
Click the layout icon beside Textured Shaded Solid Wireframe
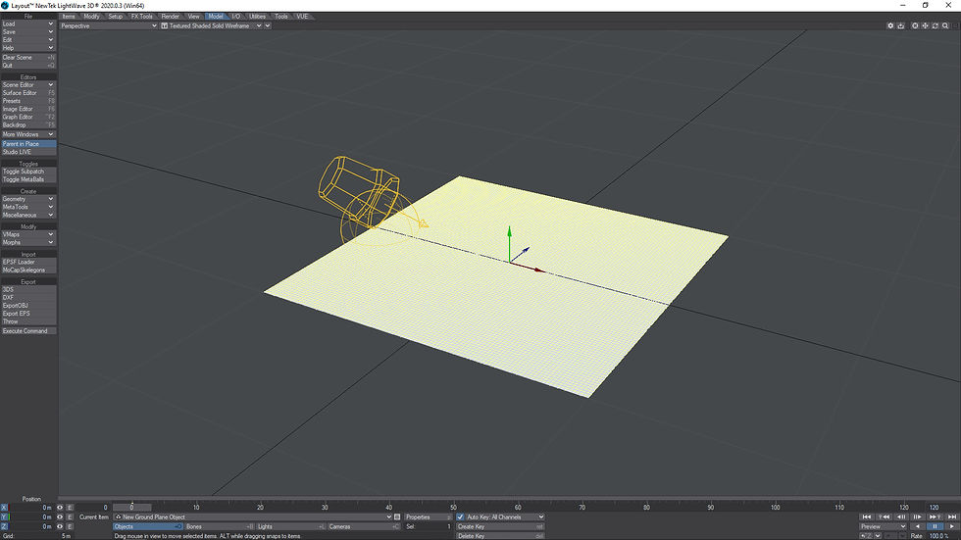pyautogui.click(x=165, y=25)
